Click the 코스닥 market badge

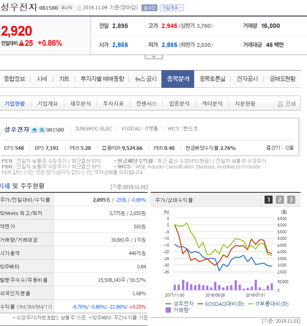coord(67,8)
